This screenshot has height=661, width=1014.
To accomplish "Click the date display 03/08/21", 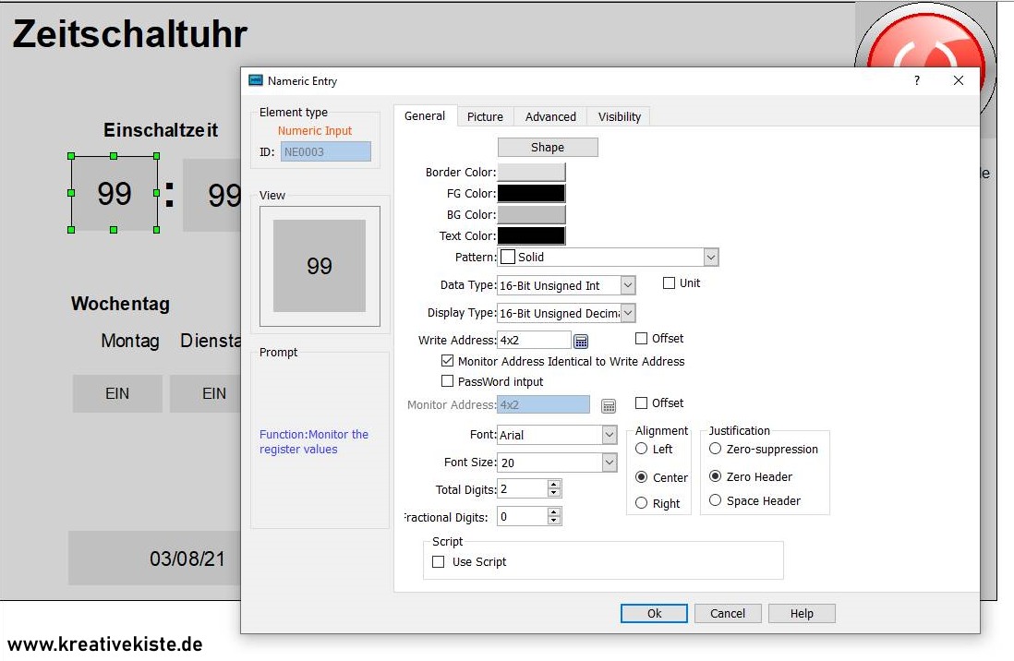I will click(154, 559).
